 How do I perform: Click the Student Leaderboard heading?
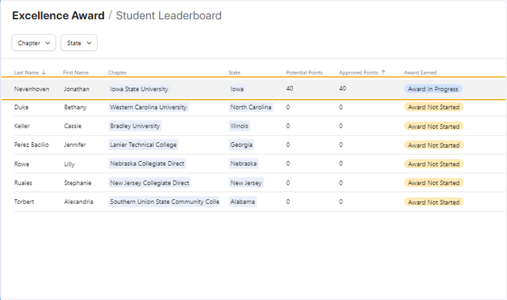[169, 16]
